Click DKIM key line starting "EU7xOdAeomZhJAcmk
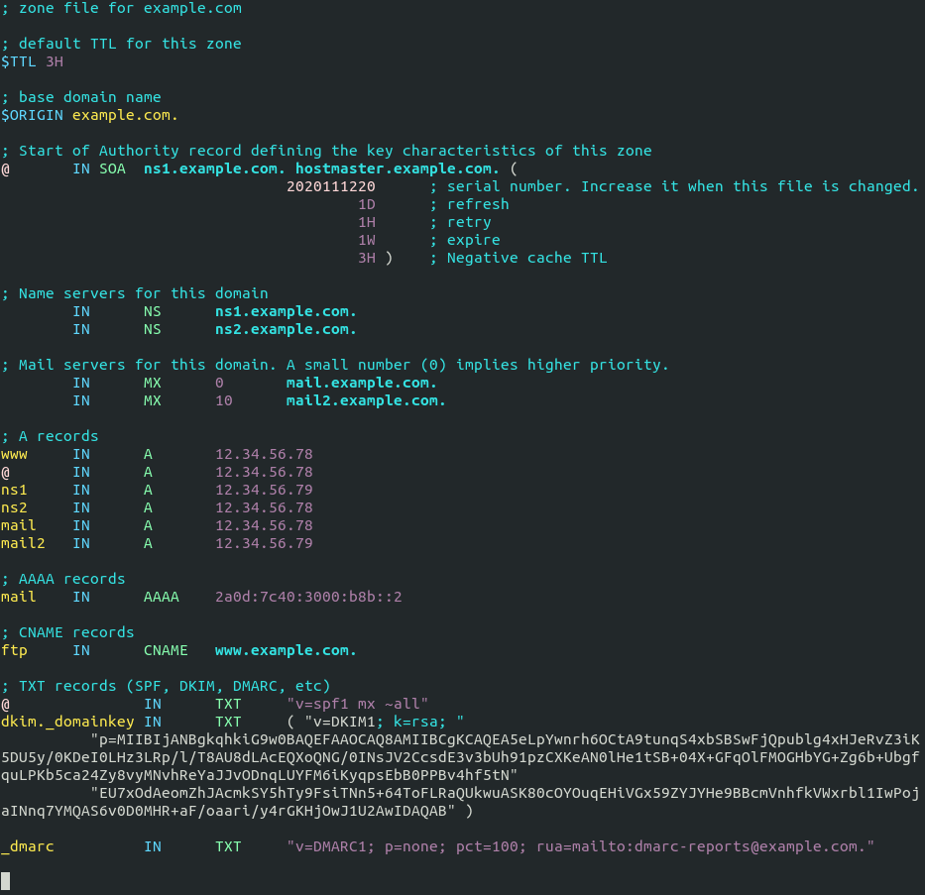Viewport: 925px width, 895px height. (x=460, y=803)
